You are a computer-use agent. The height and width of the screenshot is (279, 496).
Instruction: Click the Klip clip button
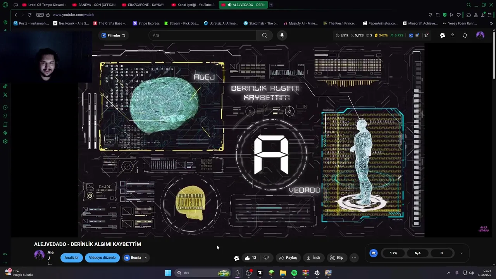pos(337,258)
